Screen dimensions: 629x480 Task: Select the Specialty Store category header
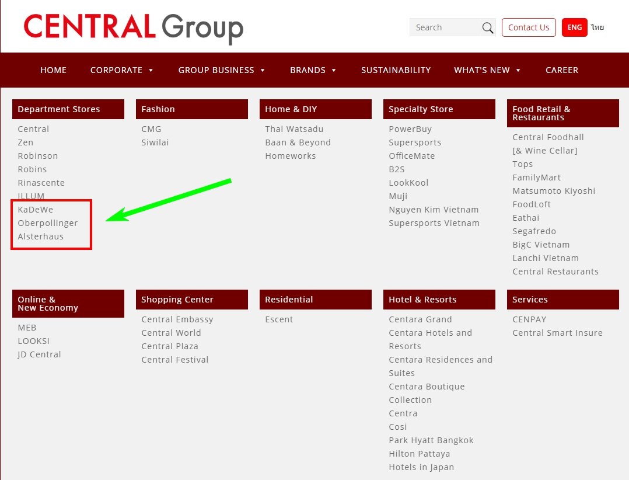[439, 109]
